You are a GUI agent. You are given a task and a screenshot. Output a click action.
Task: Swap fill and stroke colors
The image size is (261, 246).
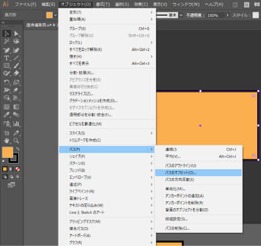click(x=18, y=149)
